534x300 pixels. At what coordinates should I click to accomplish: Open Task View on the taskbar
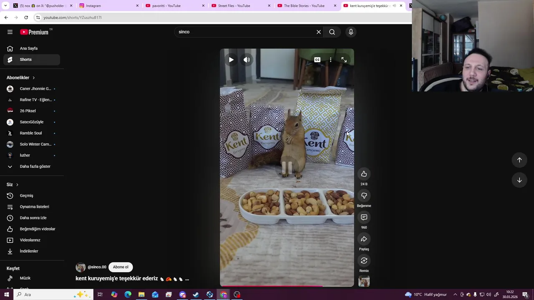[x=100, y=295]
